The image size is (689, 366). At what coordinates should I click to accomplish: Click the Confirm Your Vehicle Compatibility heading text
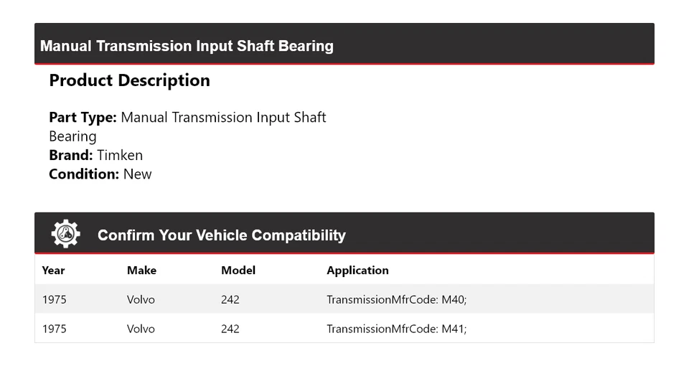click(221, 235)
